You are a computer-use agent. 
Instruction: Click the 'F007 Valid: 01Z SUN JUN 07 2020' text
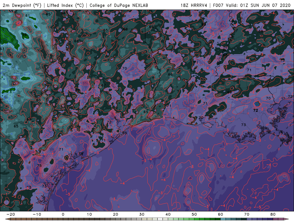252,5
